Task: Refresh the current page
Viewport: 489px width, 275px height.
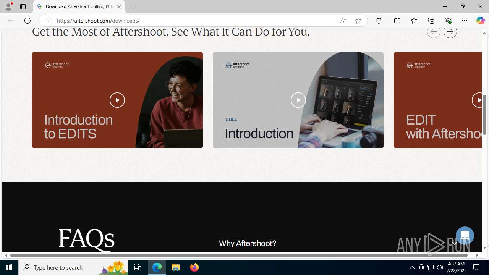Action: pyautogui.click(x=28, y=21)
